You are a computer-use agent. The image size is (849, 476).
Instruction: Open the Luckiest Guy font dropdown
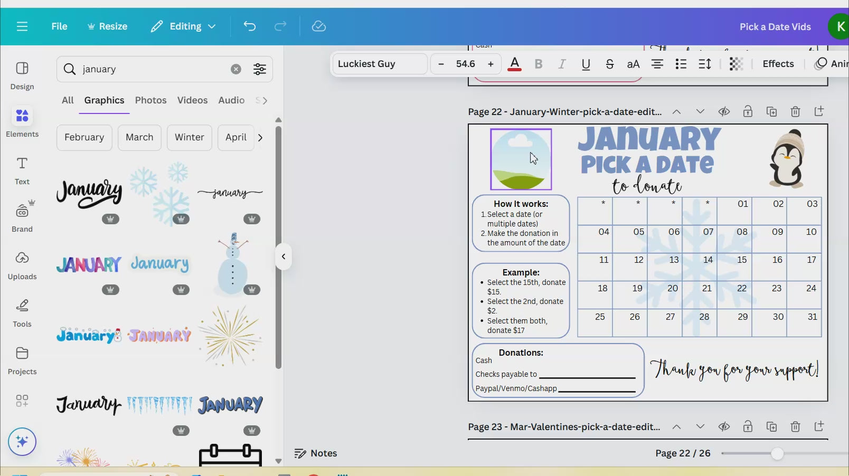tap(380, 64)
